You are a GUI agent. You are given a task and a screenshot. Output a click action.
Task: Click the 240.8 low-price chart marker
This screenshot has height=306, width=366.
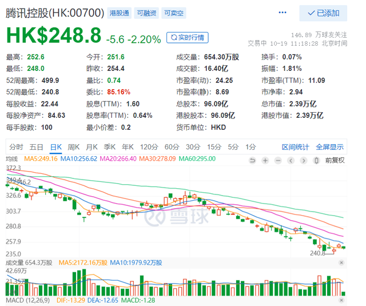pos(317,253)
